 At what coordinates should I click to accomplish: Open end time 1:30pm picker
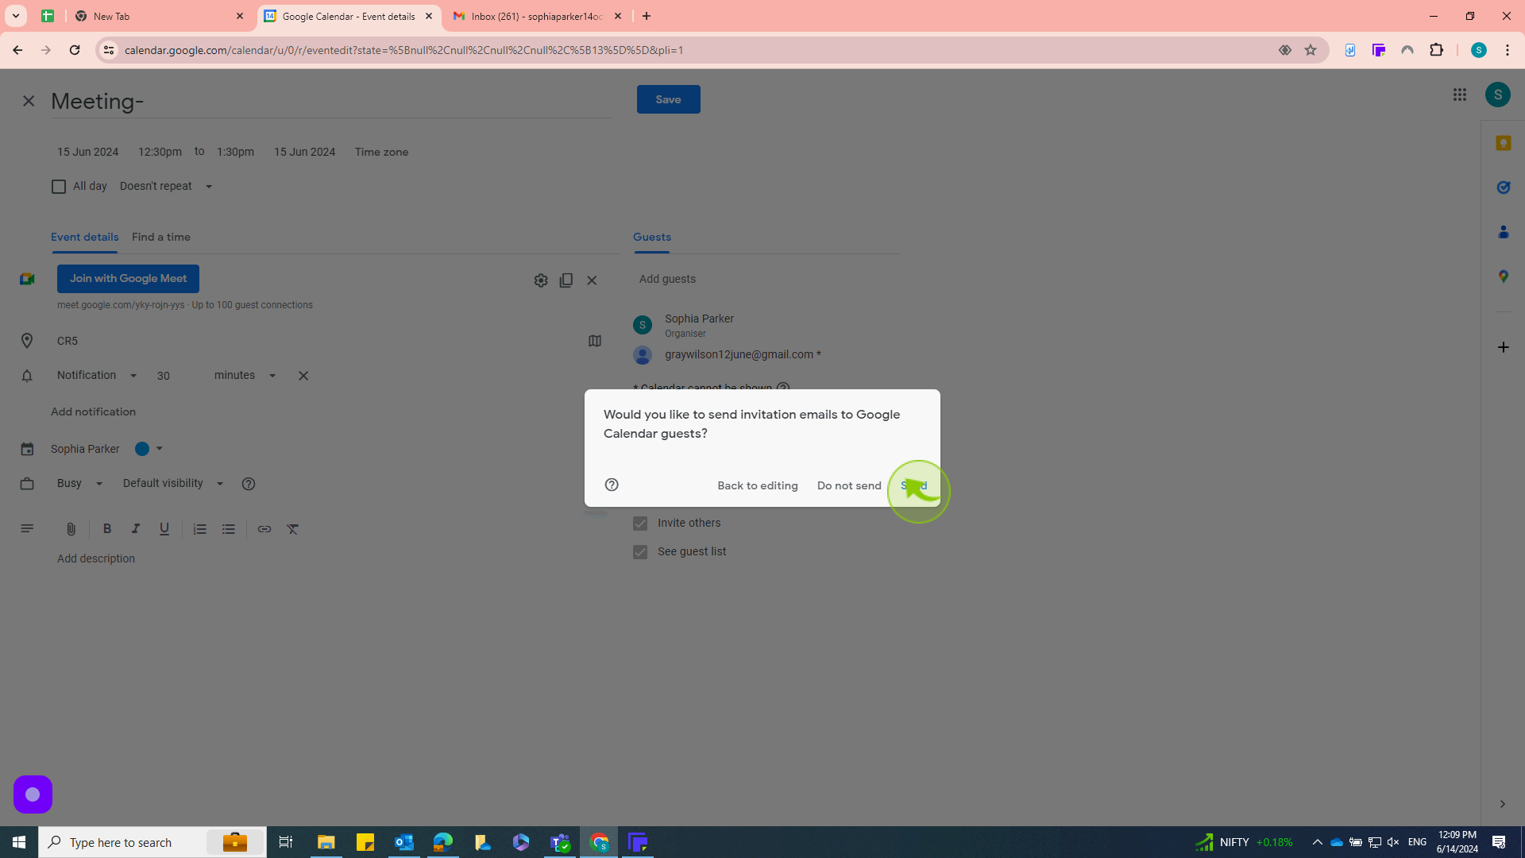click(x=235, y=152)
